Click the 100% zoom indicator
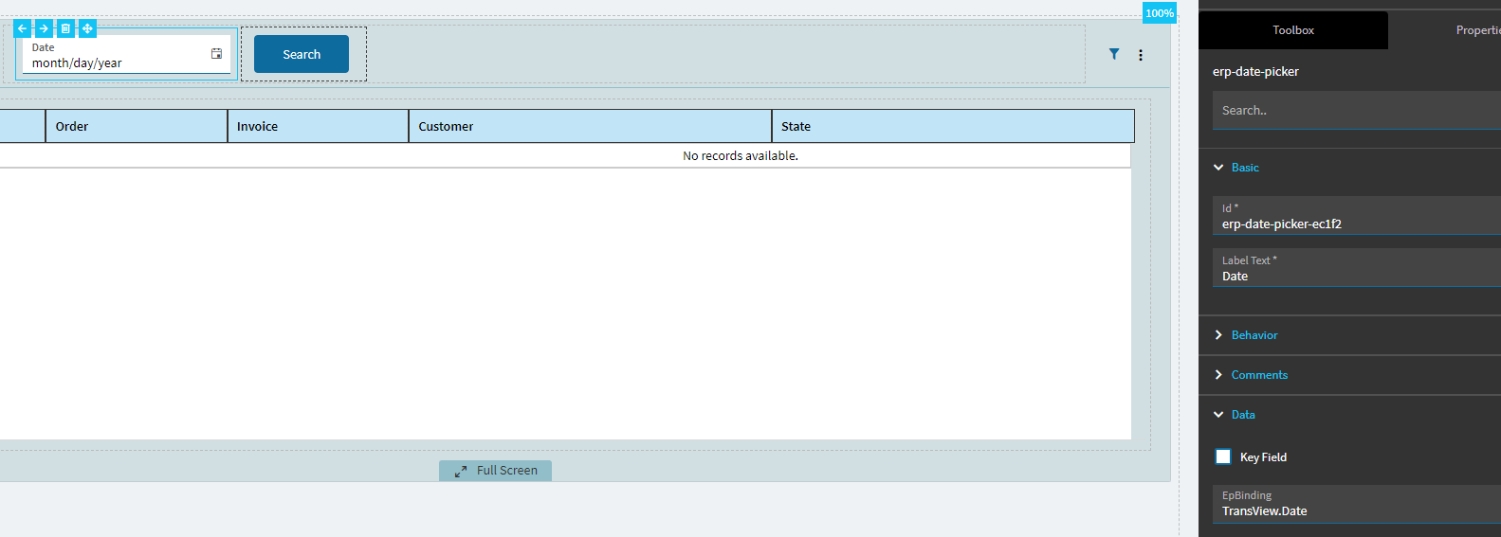 (1160, 13)
